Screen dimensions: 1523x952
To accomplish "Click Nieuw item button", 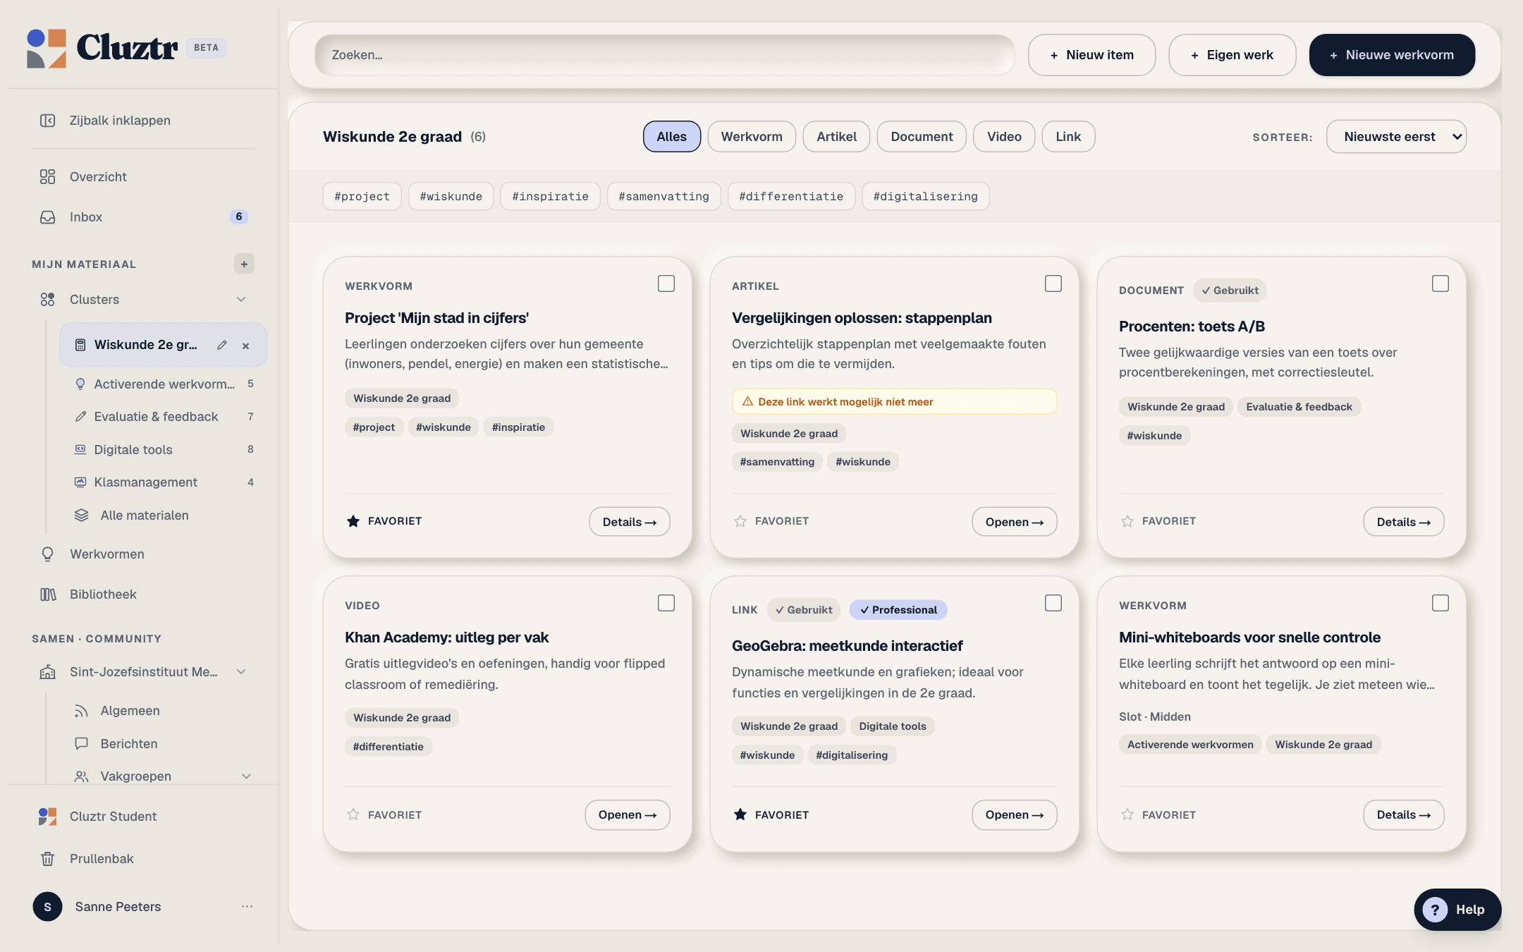I will click(1091, 55).
